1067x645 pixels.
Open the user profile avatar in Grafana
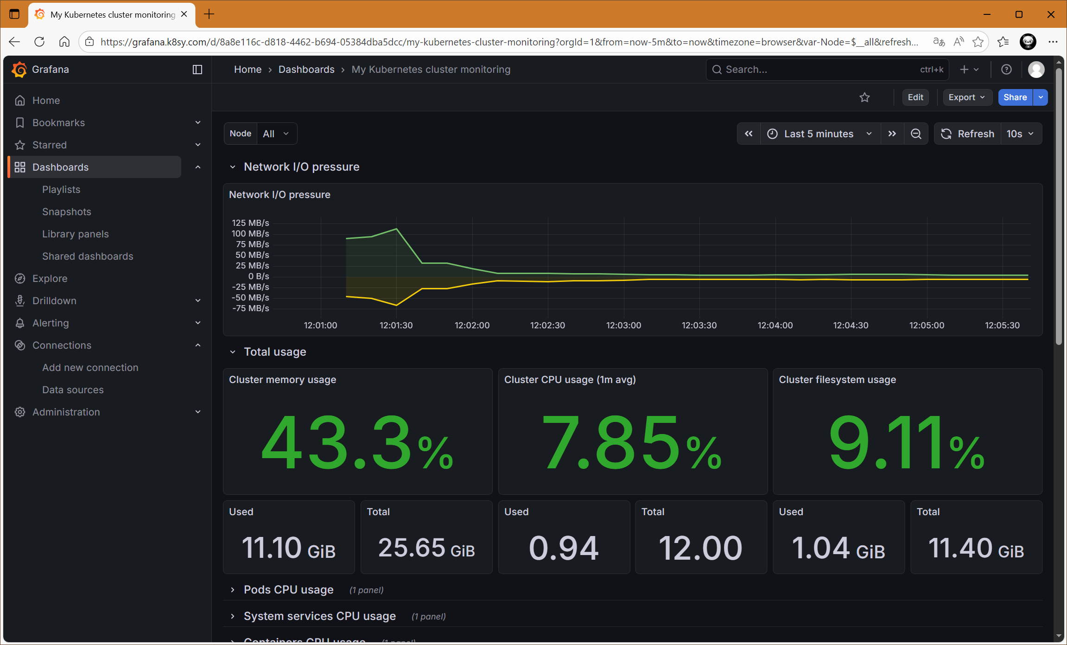pyautogui.click(x=1036, y=70)
